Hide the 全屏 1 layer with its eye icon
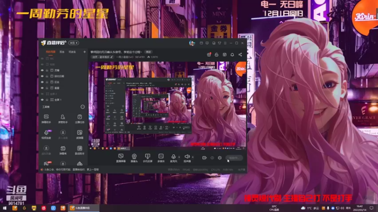 pos(42,100)
